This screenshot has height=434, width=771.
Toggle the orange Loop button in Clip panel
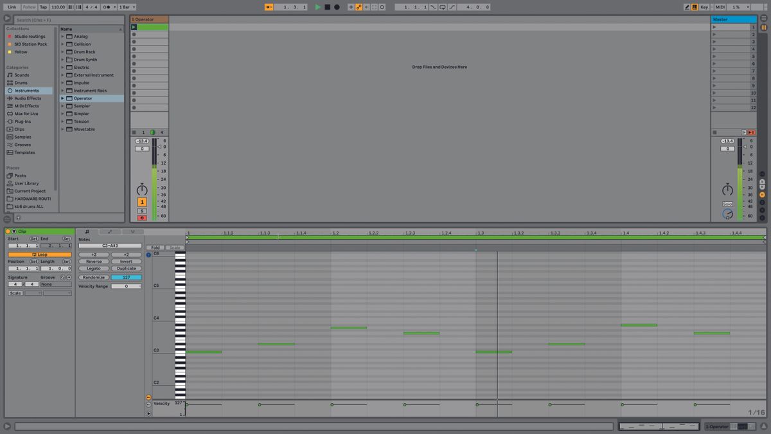40,255
